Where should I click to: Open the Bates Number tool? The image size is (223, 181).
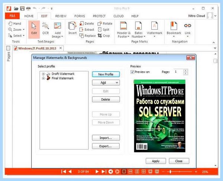(138, 30)
